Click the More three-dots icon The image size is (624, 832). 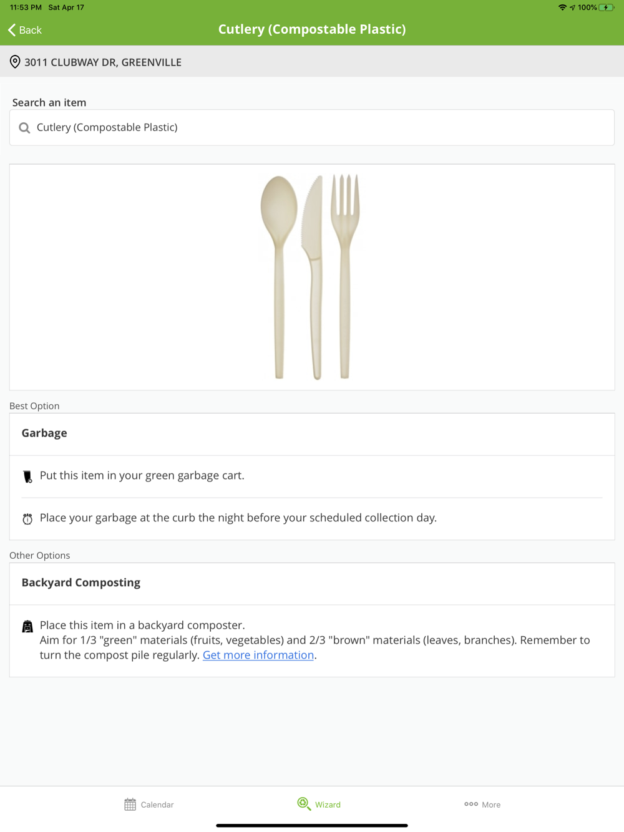click(471, 804)
